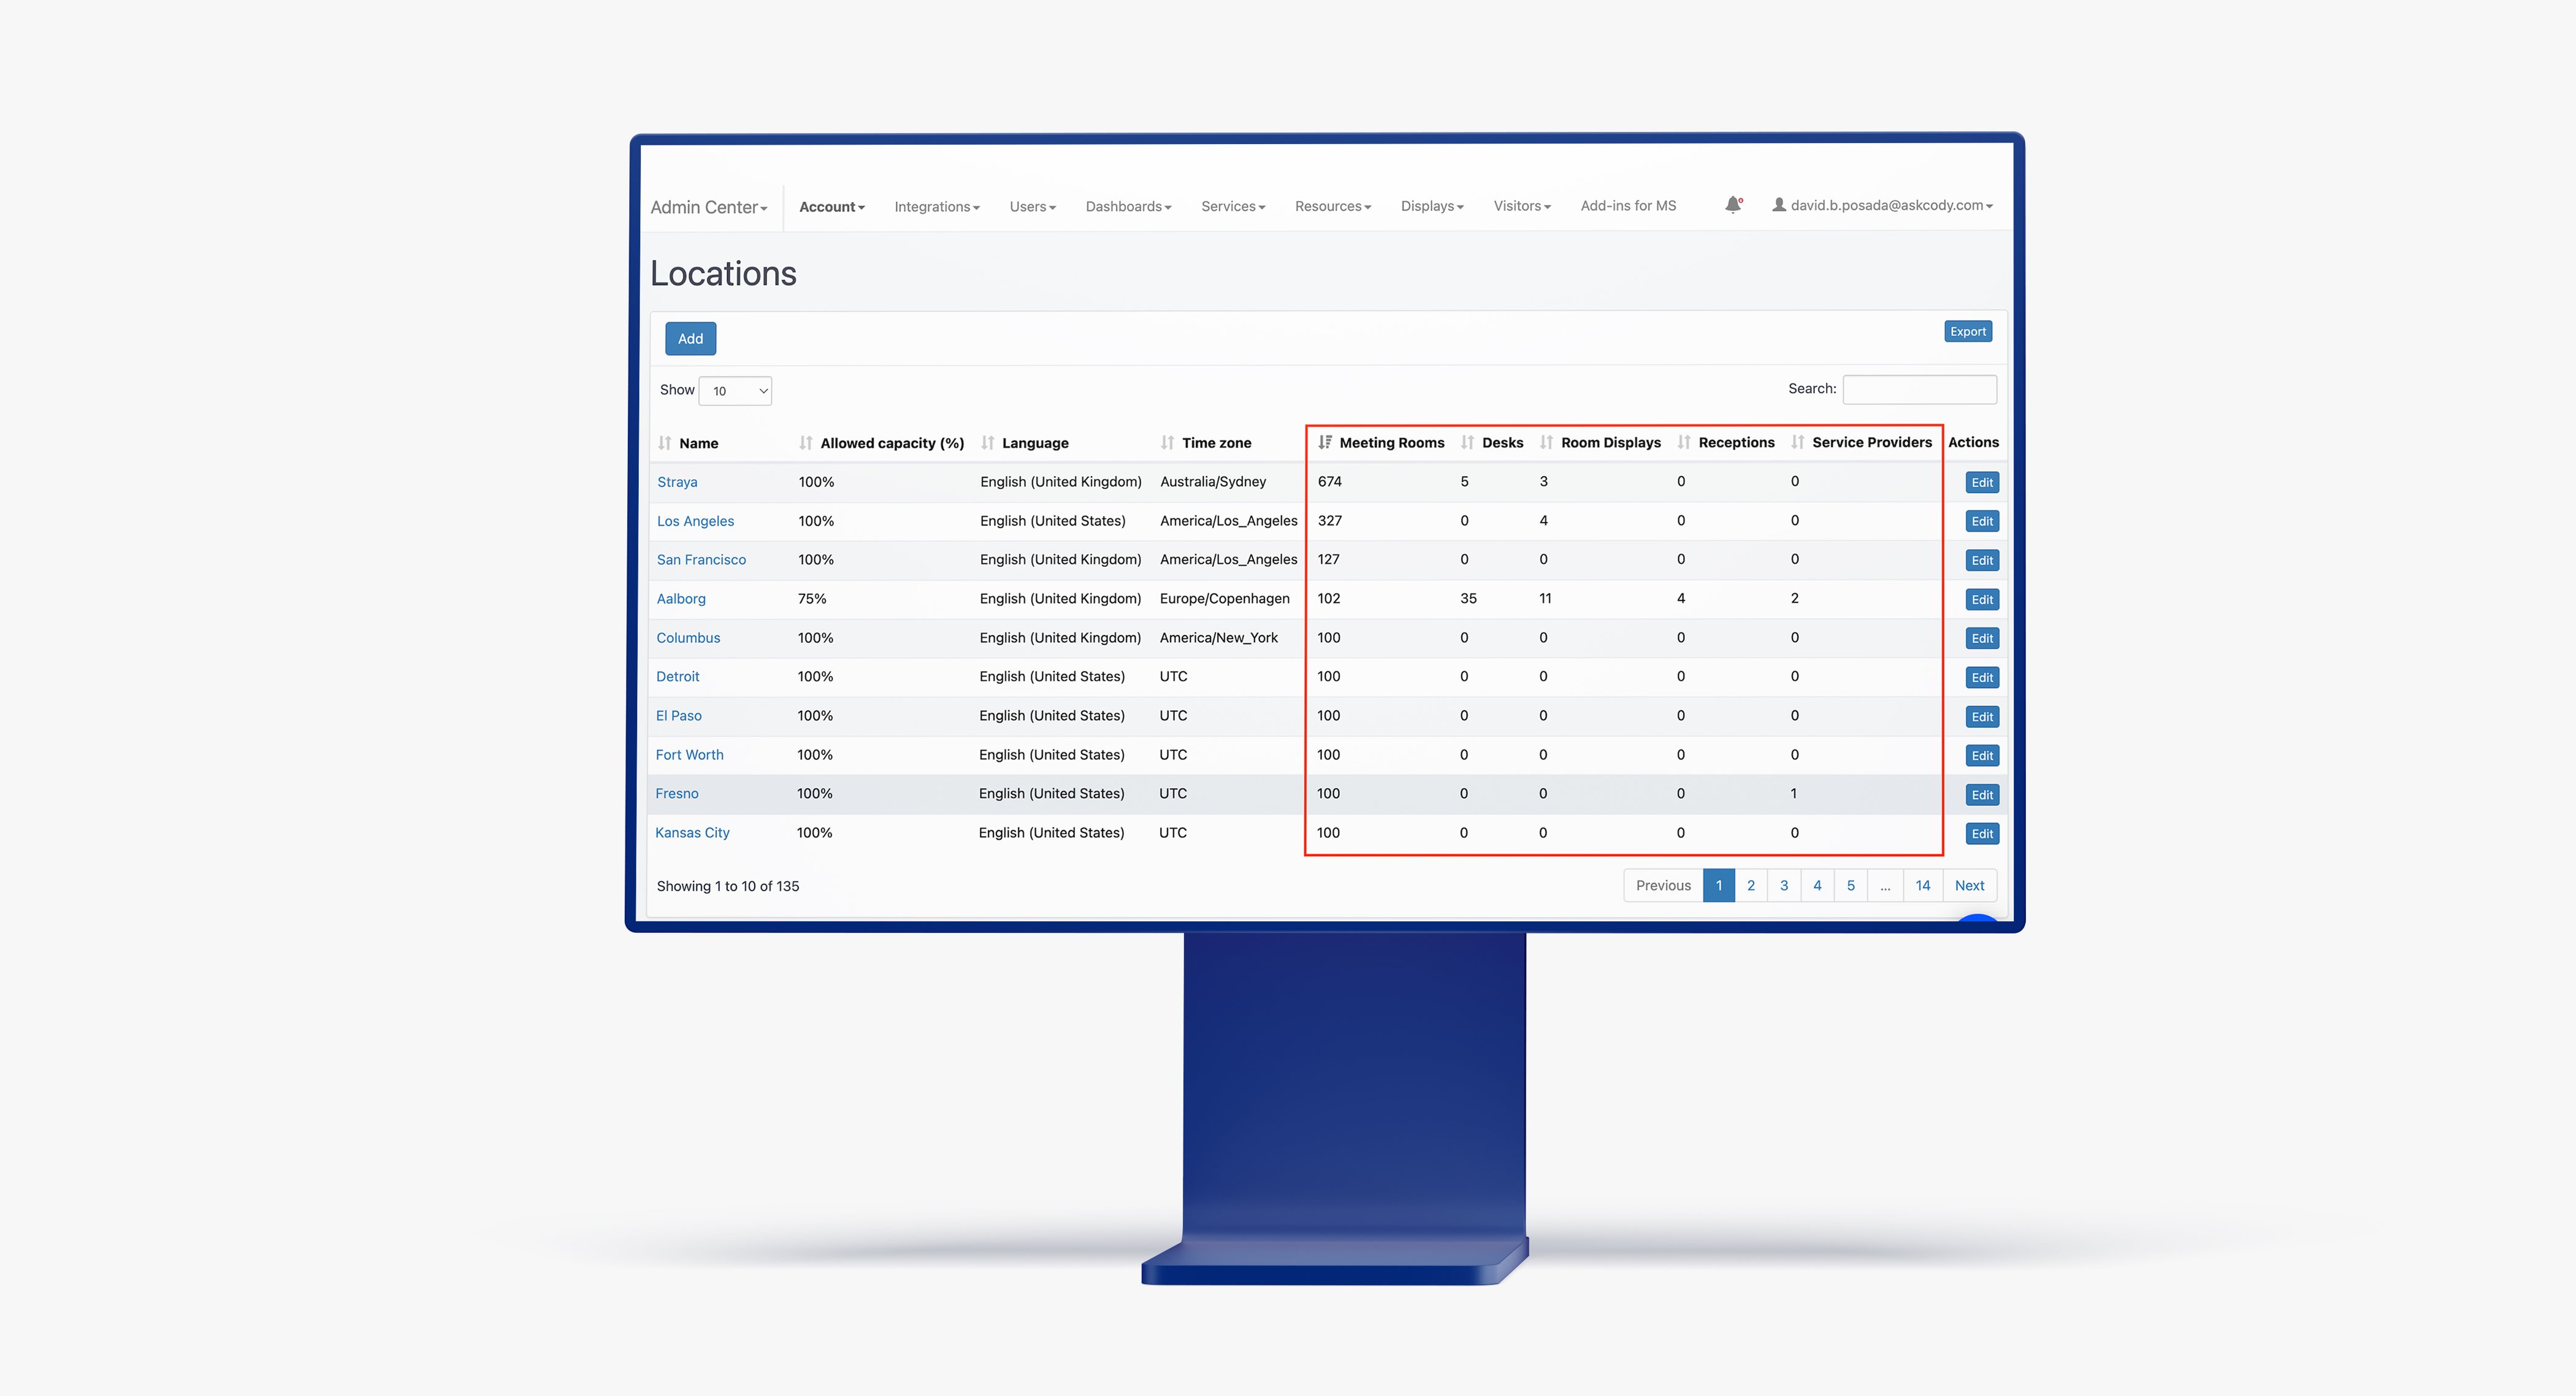Screen dimensions: 2576x1396
Task: Open Add-ins for MS menu item
Action: [x=1628, y=206]
